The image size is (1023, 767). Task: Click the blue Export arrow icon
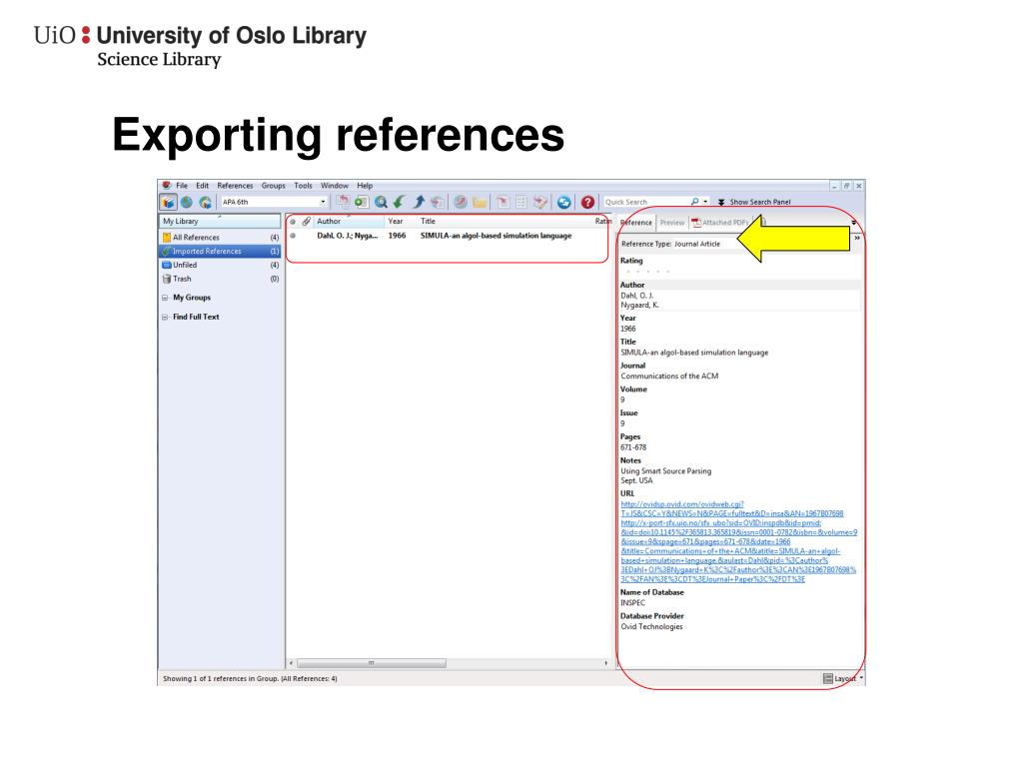click(419, 202)
